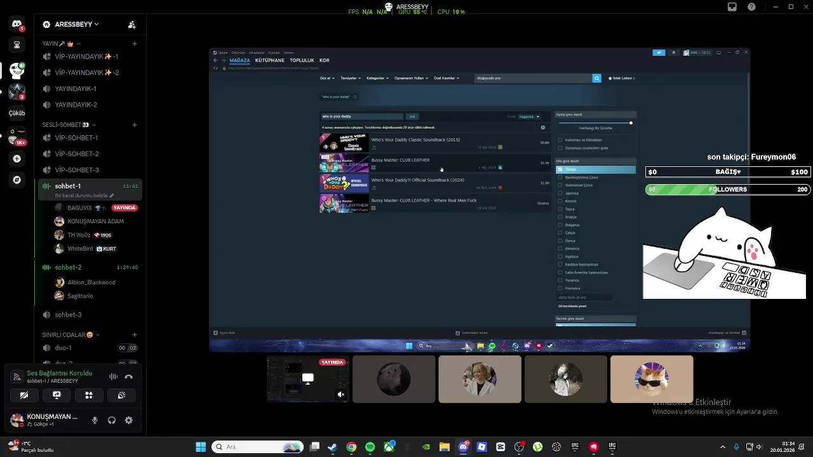Image resolution: width=813 pixels, height=457 pixels.
Task: Open KOR profile tab in Steam
Action: pyautogui.click(x=324, y=60)
